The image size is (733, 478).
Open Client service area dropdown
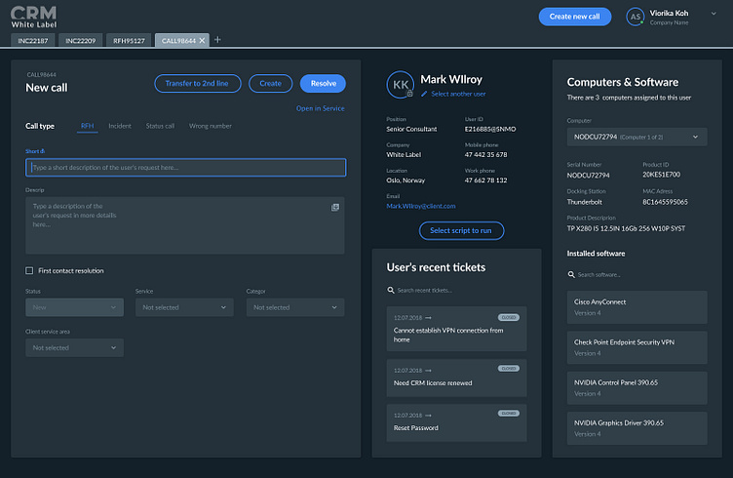click(x=74, y=348)
